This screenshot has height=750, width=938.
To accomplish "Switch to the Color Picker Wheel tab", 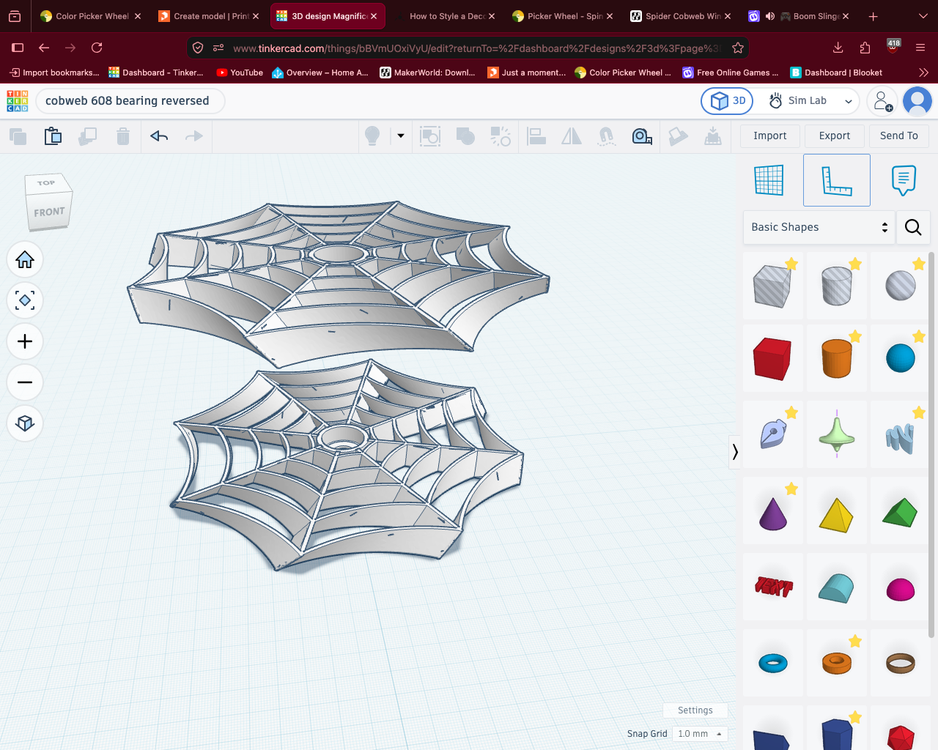I will click(91, 16).
